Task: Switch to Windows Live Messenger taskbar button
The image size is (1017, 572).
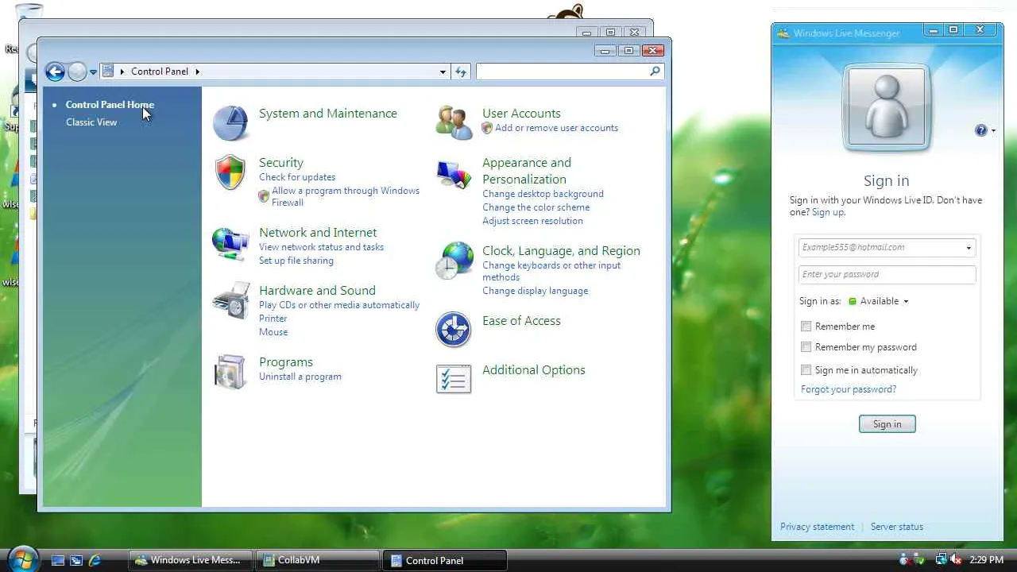Action: 191,560
